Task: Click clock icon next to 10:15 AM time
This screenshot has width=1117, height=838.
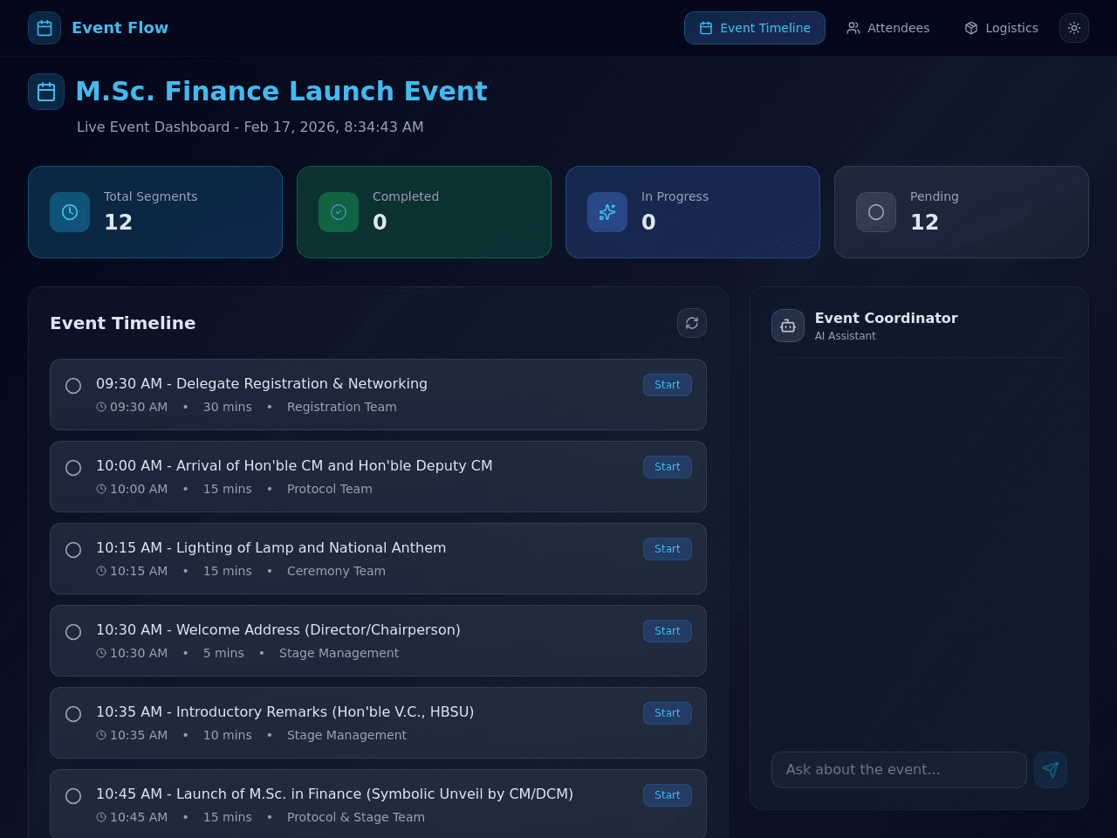Action: 101,571
